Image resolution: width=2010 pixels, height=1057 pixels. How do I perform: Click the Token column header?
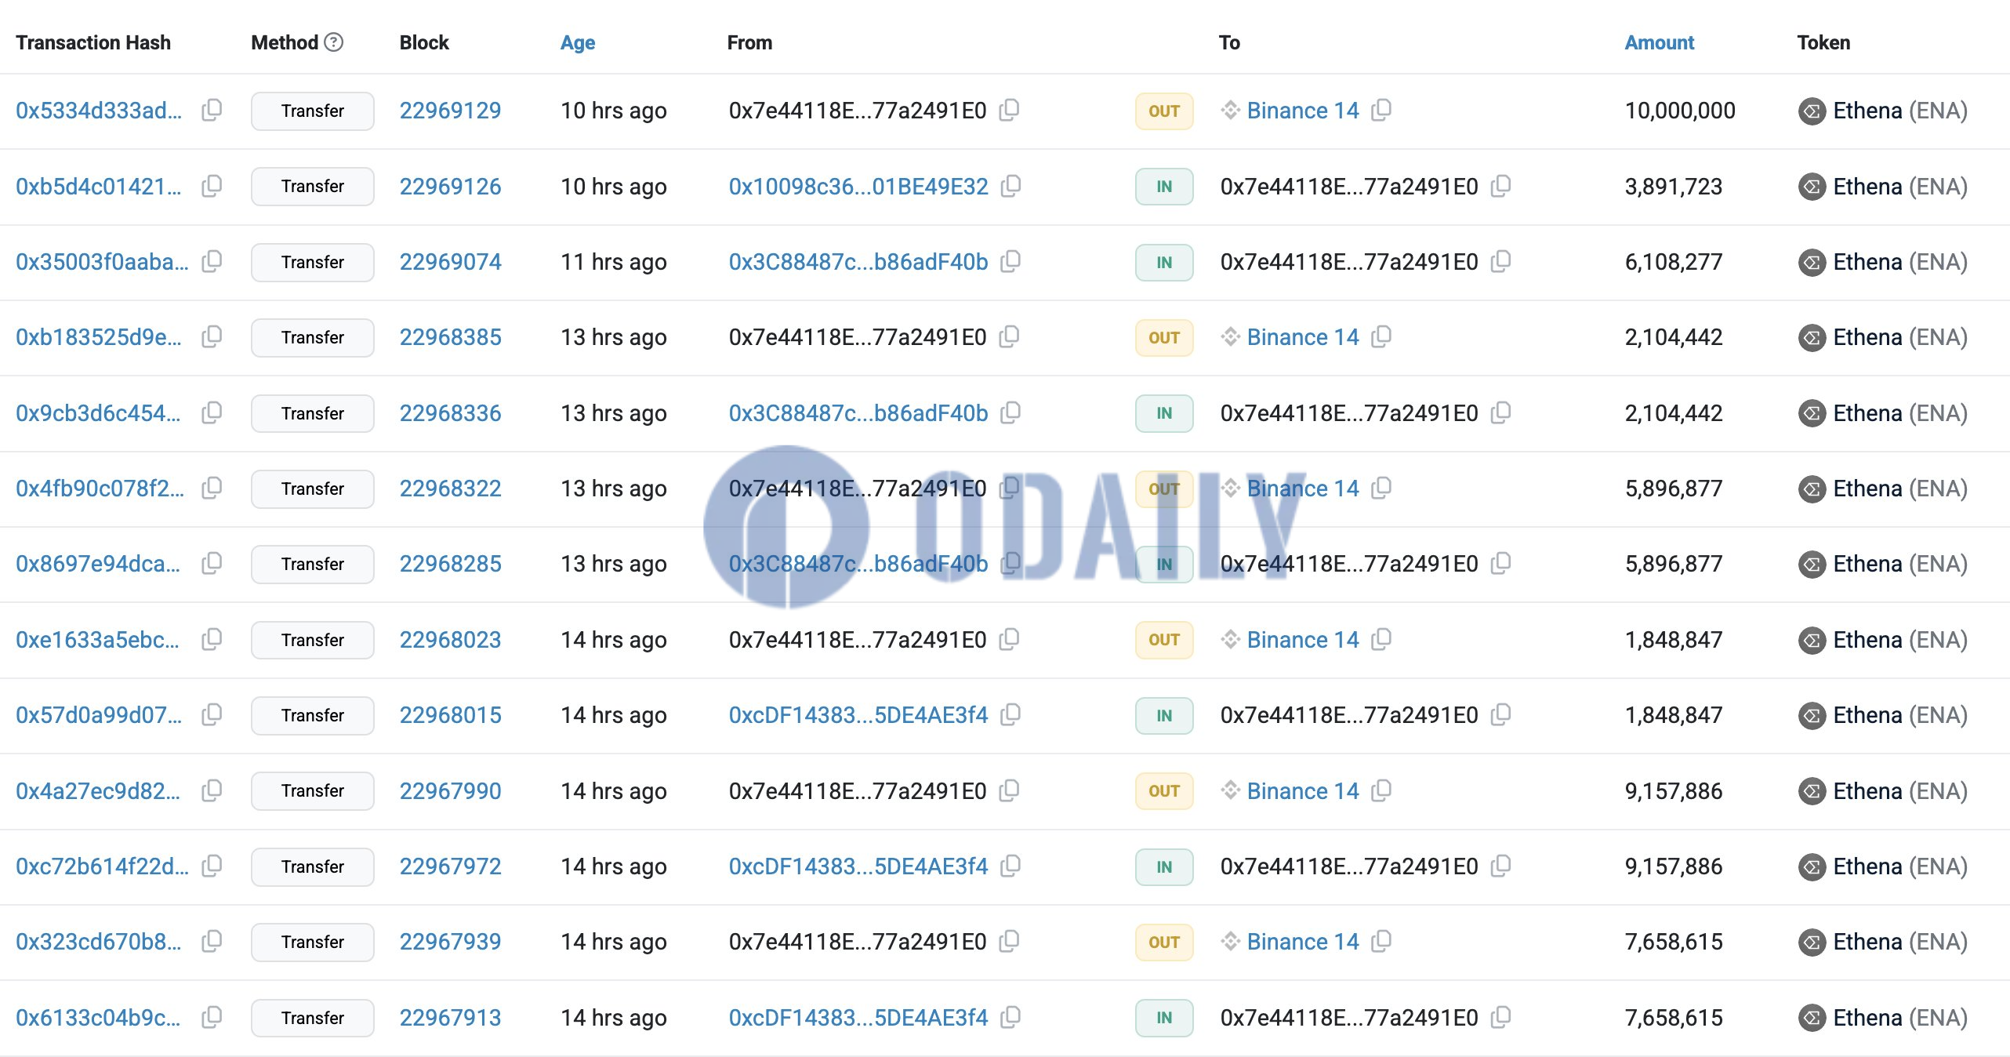coord(1823,42)
